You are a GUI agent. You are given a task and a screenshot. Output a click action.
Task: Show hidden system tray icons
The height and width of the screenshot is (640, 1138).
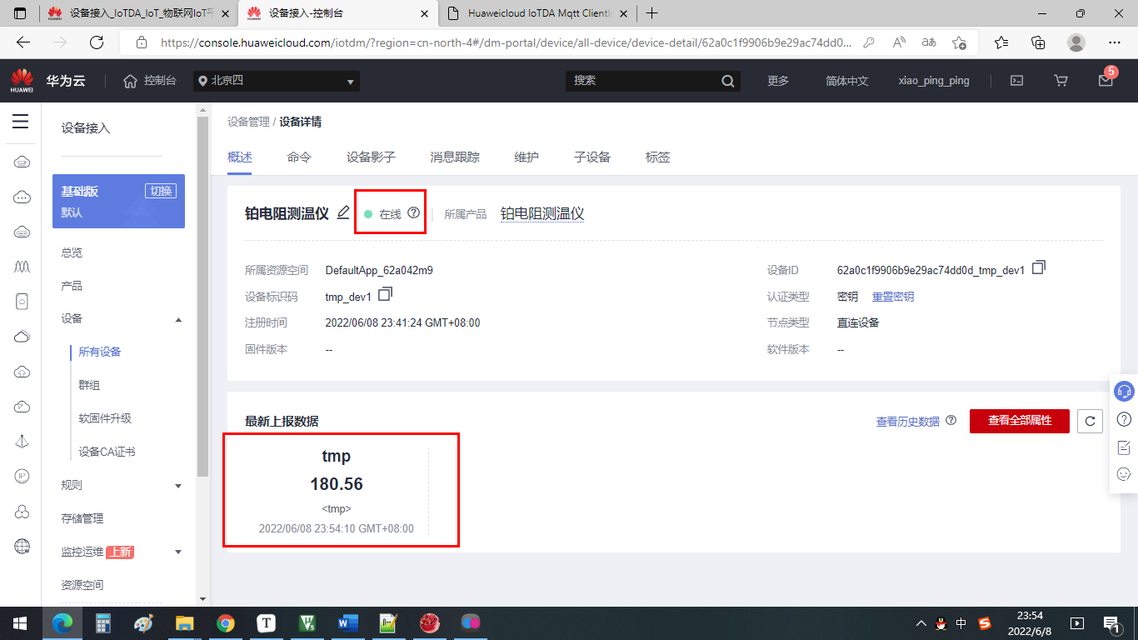pyautogui.click(x=921, y=622)
